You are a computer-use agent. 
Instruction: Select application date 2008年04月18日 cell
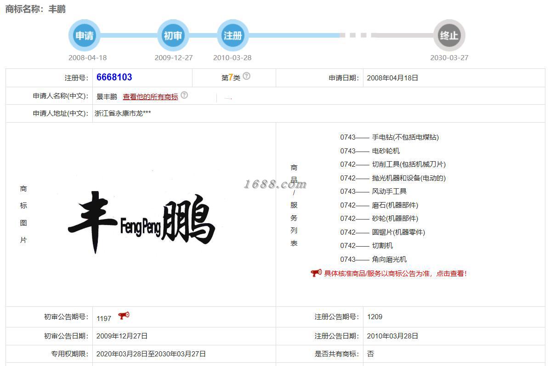(392, 78)
